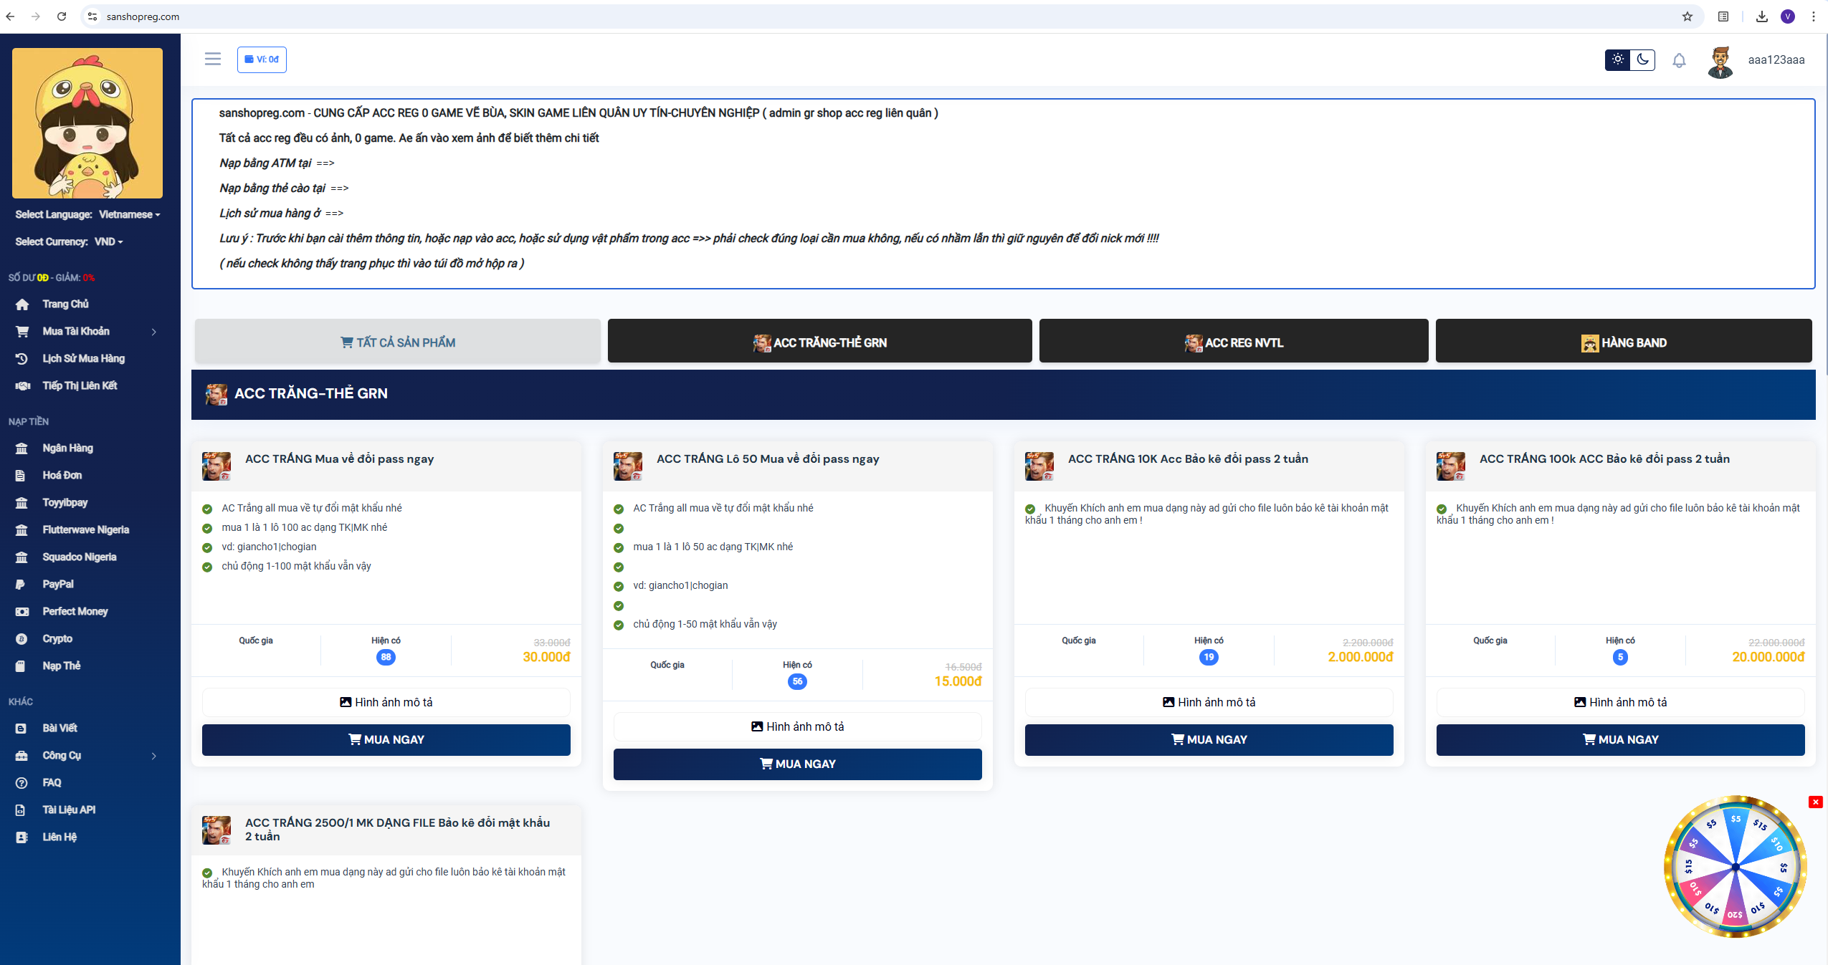Bookmark this page with star icon
This screenshot has height=965, width=1828.
coord(1687,16)
